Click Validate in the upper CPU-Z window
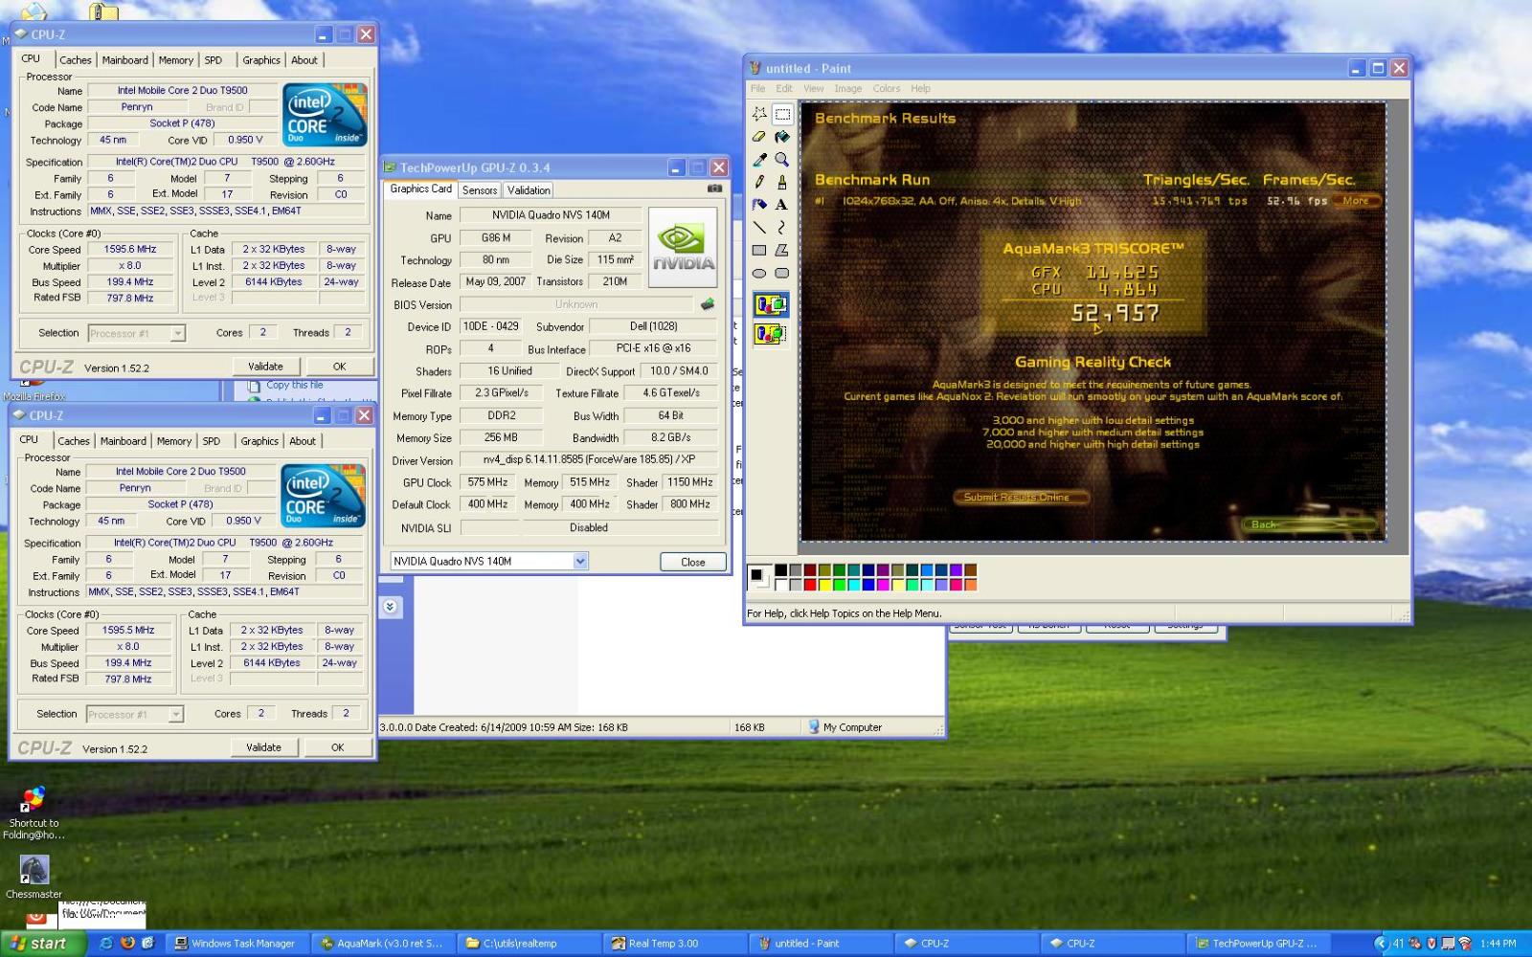The image size is (1532, 957). 265,367
